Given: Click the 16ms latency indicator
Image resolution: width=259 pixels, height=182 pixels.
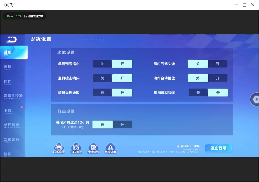Looking at the screenshot, I should coord(10,16).
